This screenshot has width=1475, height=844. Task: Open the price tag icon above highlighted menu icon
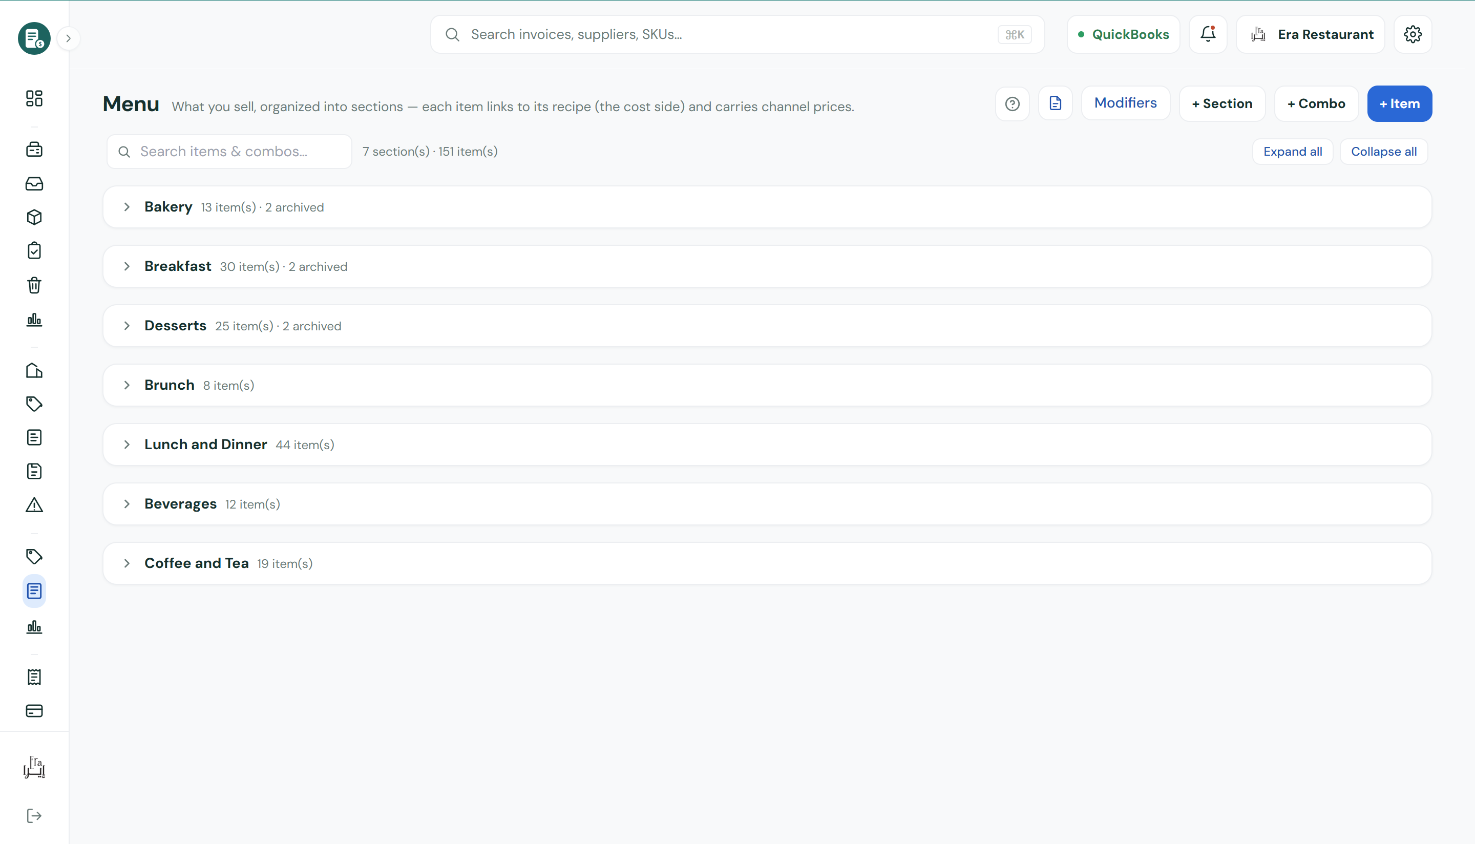coord(34,557)
